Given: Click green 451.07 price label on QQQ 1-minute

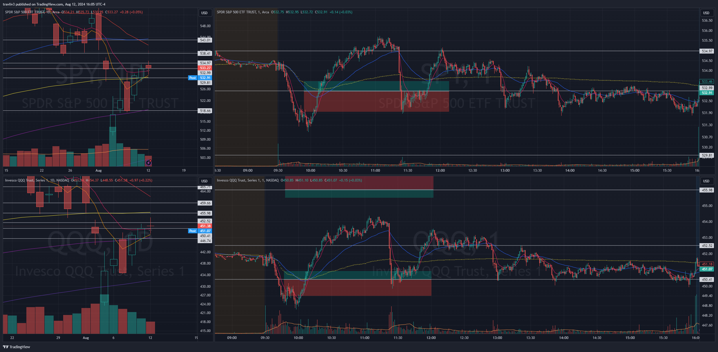Looking at the screenshot, I should pyautogui.click(x=707, y=269).
